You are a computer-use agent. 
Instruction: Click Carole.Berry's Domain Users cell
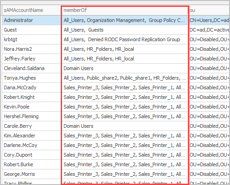[125, 126]
